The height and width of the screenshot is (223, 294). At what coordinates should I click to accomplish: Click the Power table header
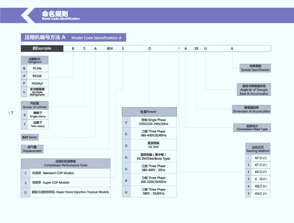pyautogui.click(x=149, y=112)
